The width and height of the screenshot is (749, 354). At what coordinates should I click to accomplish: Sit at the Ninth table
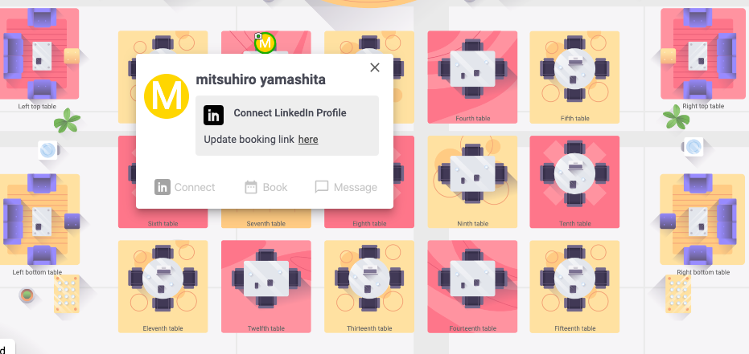click(x=472, y=182)
